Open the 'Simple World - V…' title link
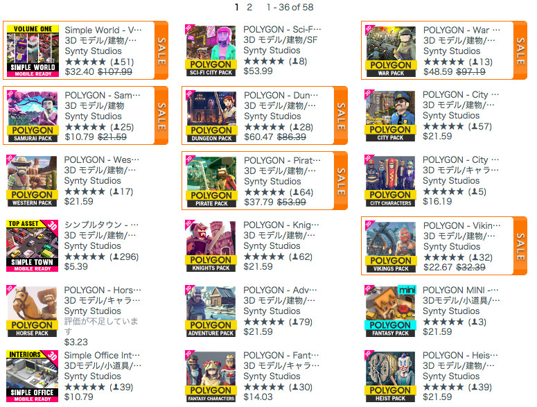Image resolution: width=537 pixels, height=407 pixels. pos(103,30)
